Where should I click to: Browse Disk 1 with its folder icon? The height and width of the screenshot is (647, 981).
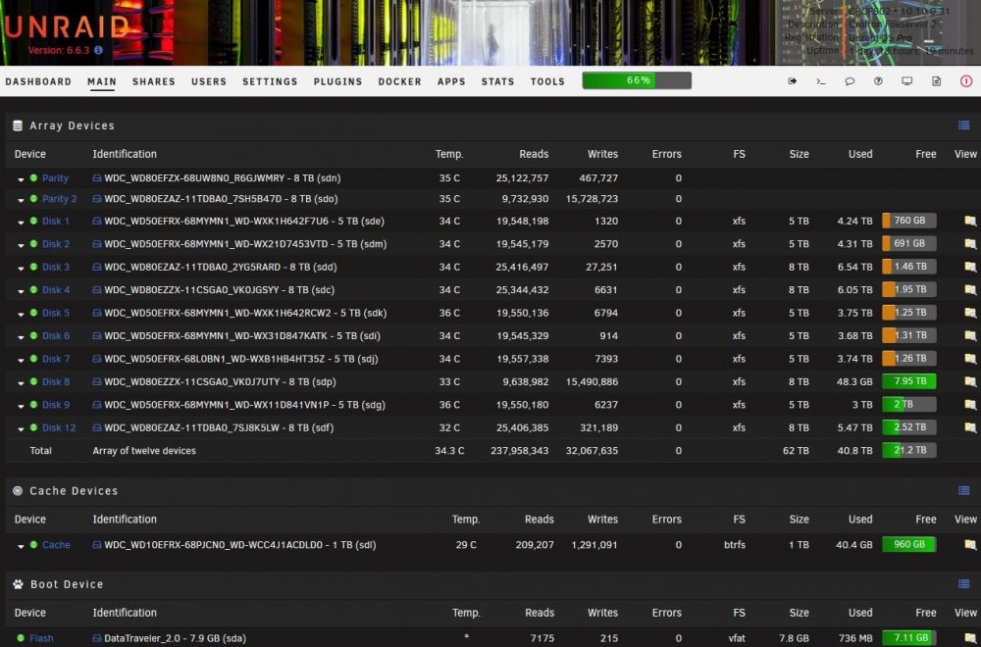point(970,221)
